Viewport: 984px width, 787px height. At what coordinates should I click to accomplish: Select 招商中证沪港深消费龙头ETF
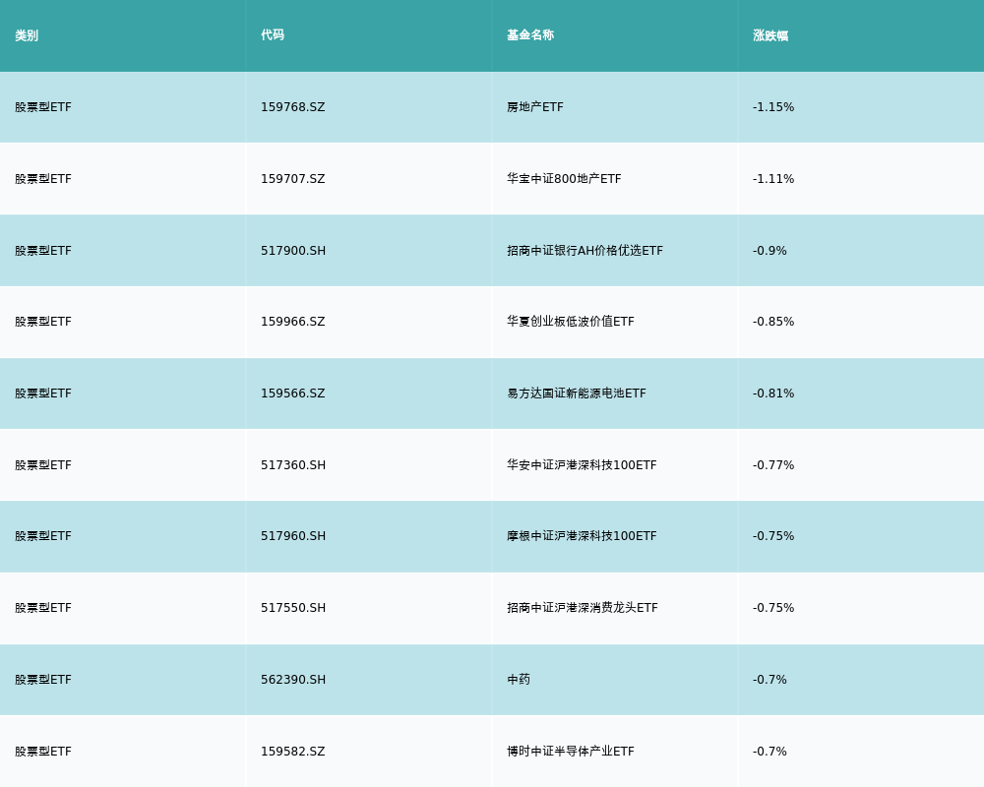583,608
